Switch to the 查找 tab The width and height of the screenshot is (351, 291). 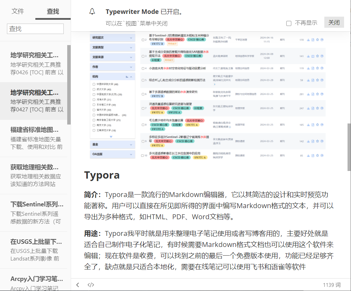click(53, 11)
